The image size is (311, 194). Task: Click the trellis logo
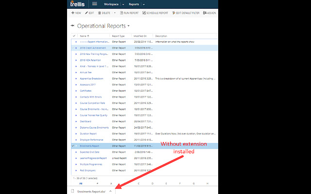pyautogui.click(x=77, y=4)
